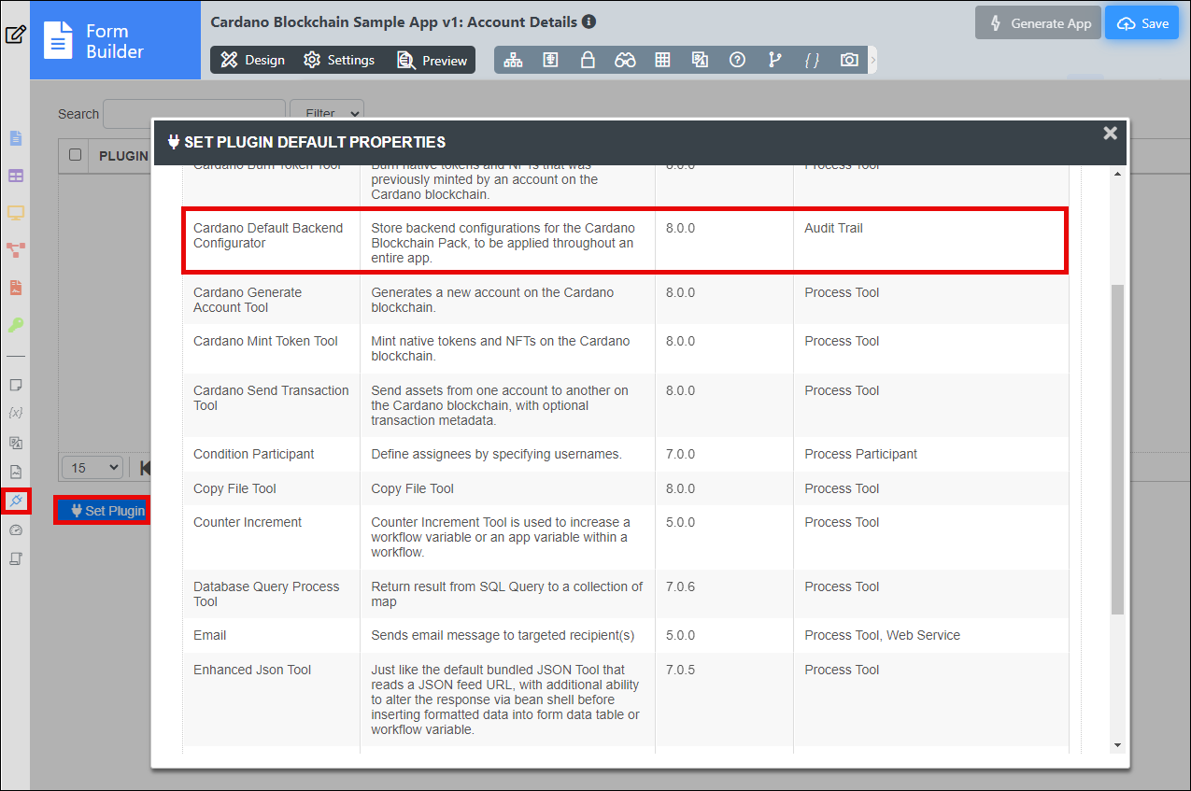Open the {x} variables sidebar icon

pyautogui.click(x=15, y=412)
